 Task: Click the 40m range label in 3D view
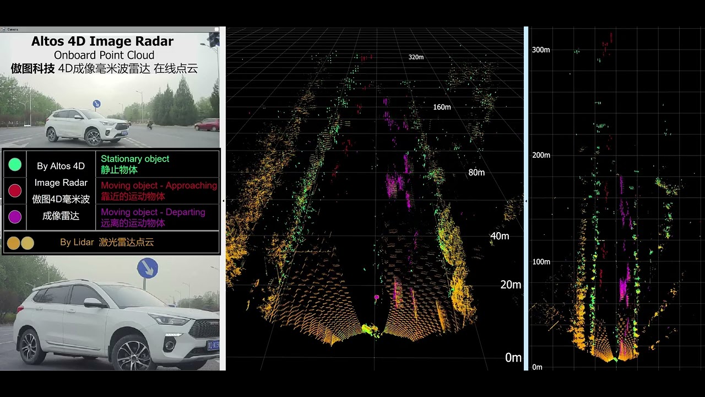coord(500,236)
